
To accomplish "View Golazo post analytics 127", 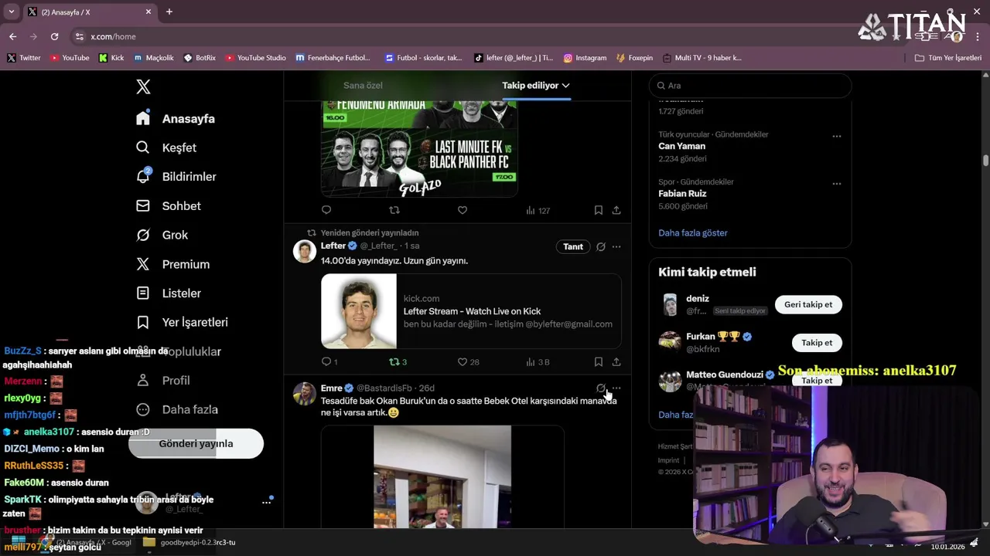I will [x=538, y=210].
